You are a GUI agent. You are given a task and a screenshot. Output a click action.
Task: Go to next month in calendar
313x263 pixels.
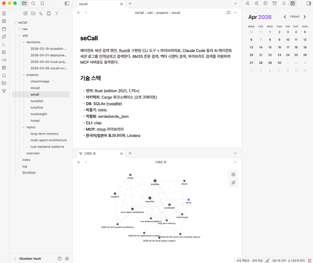click(x=305, y=17)
